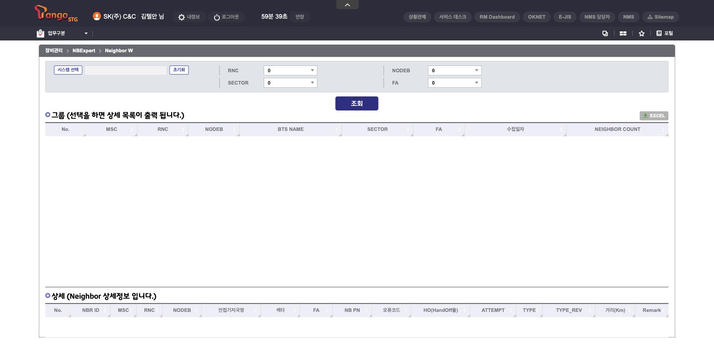Click the system name input field
The image size is (714, 351).
(126, 70)
